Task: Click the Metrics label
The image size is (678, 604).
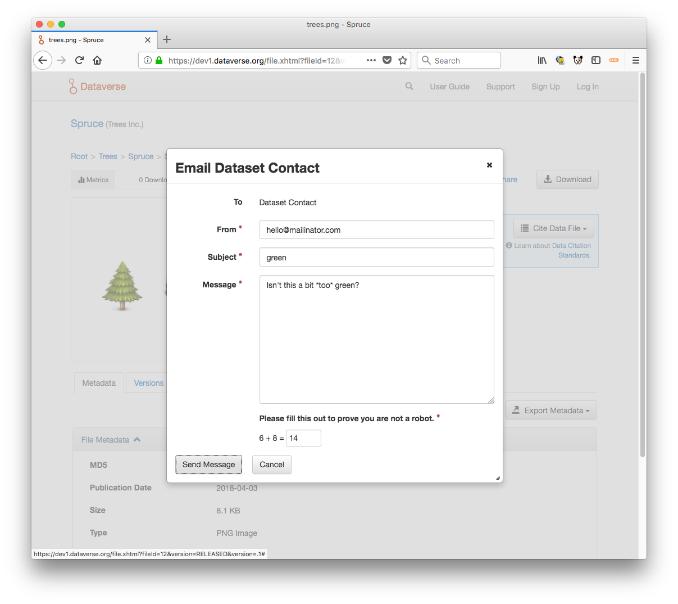Action: pos(93,180)
